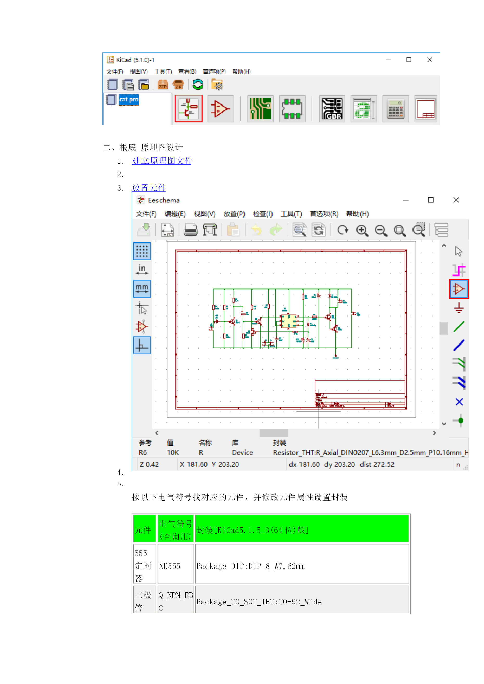This screenshot has height=684, width=484.
Task: Open the 文件(F) menu in KiCad
Action: [x=114, y=71]
